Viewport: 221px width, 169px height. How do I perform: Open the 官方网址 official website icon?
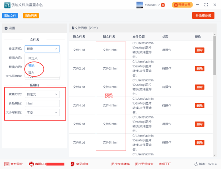point(7,164)
